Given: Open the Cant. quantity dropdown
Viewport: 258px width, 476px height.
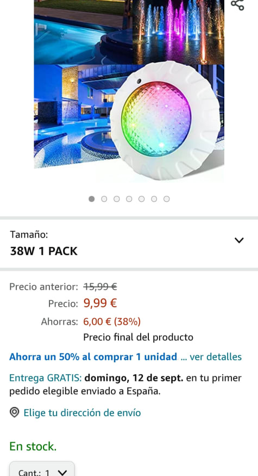Looking at the screenshot, I should 42,469.
